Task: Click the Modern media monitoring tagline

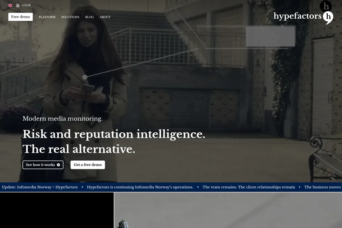Action: [x=63, y=119]
